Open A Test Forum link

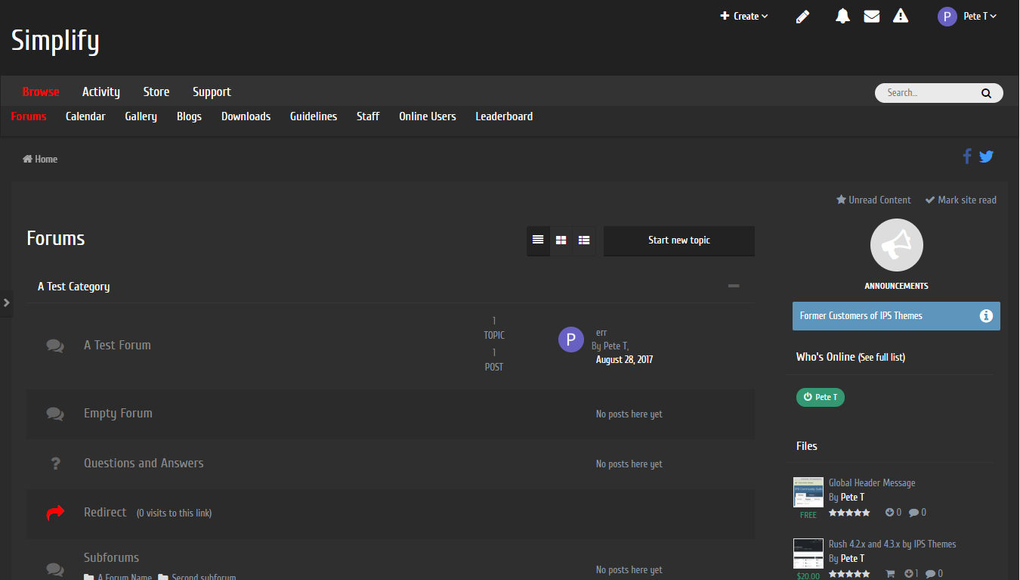117,345
